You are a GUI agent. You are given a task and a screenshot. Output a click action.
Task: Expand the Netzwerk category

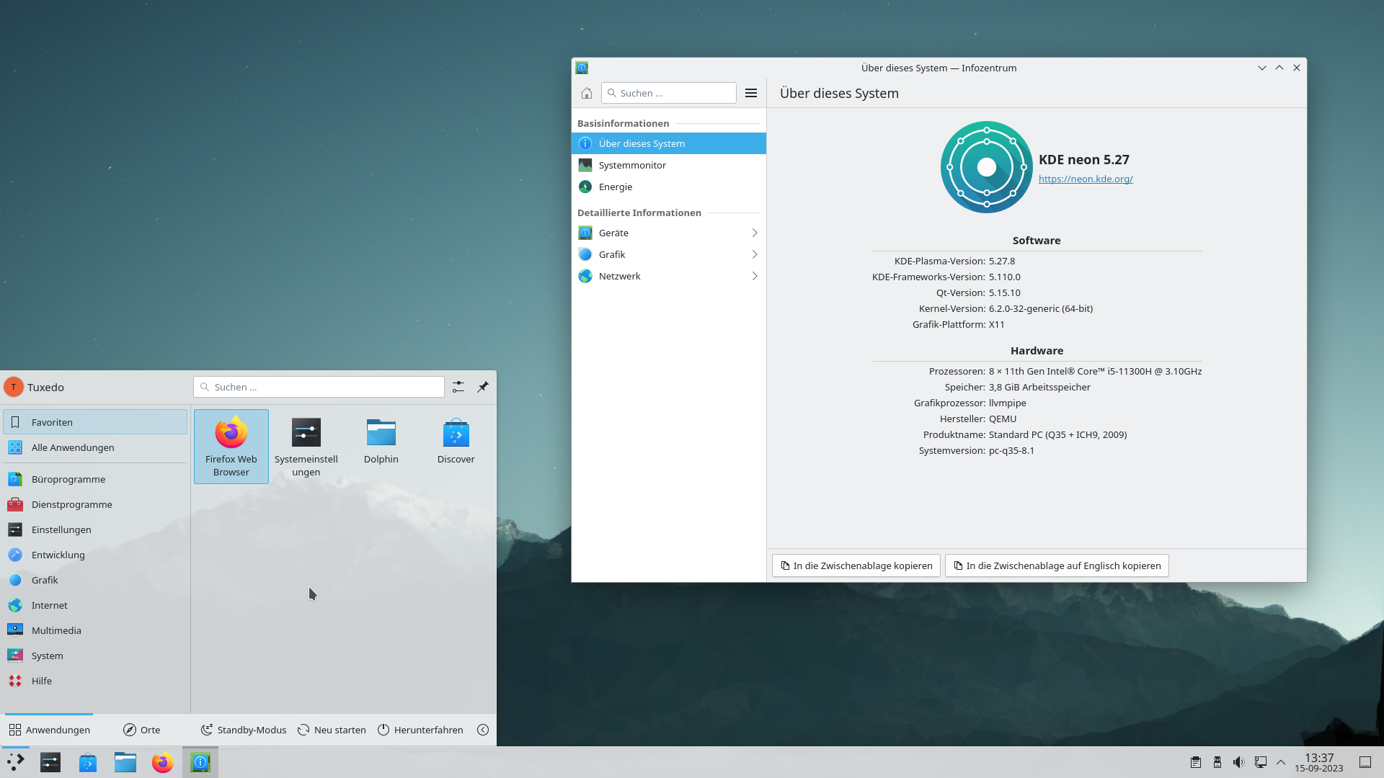tap(668, 276)
